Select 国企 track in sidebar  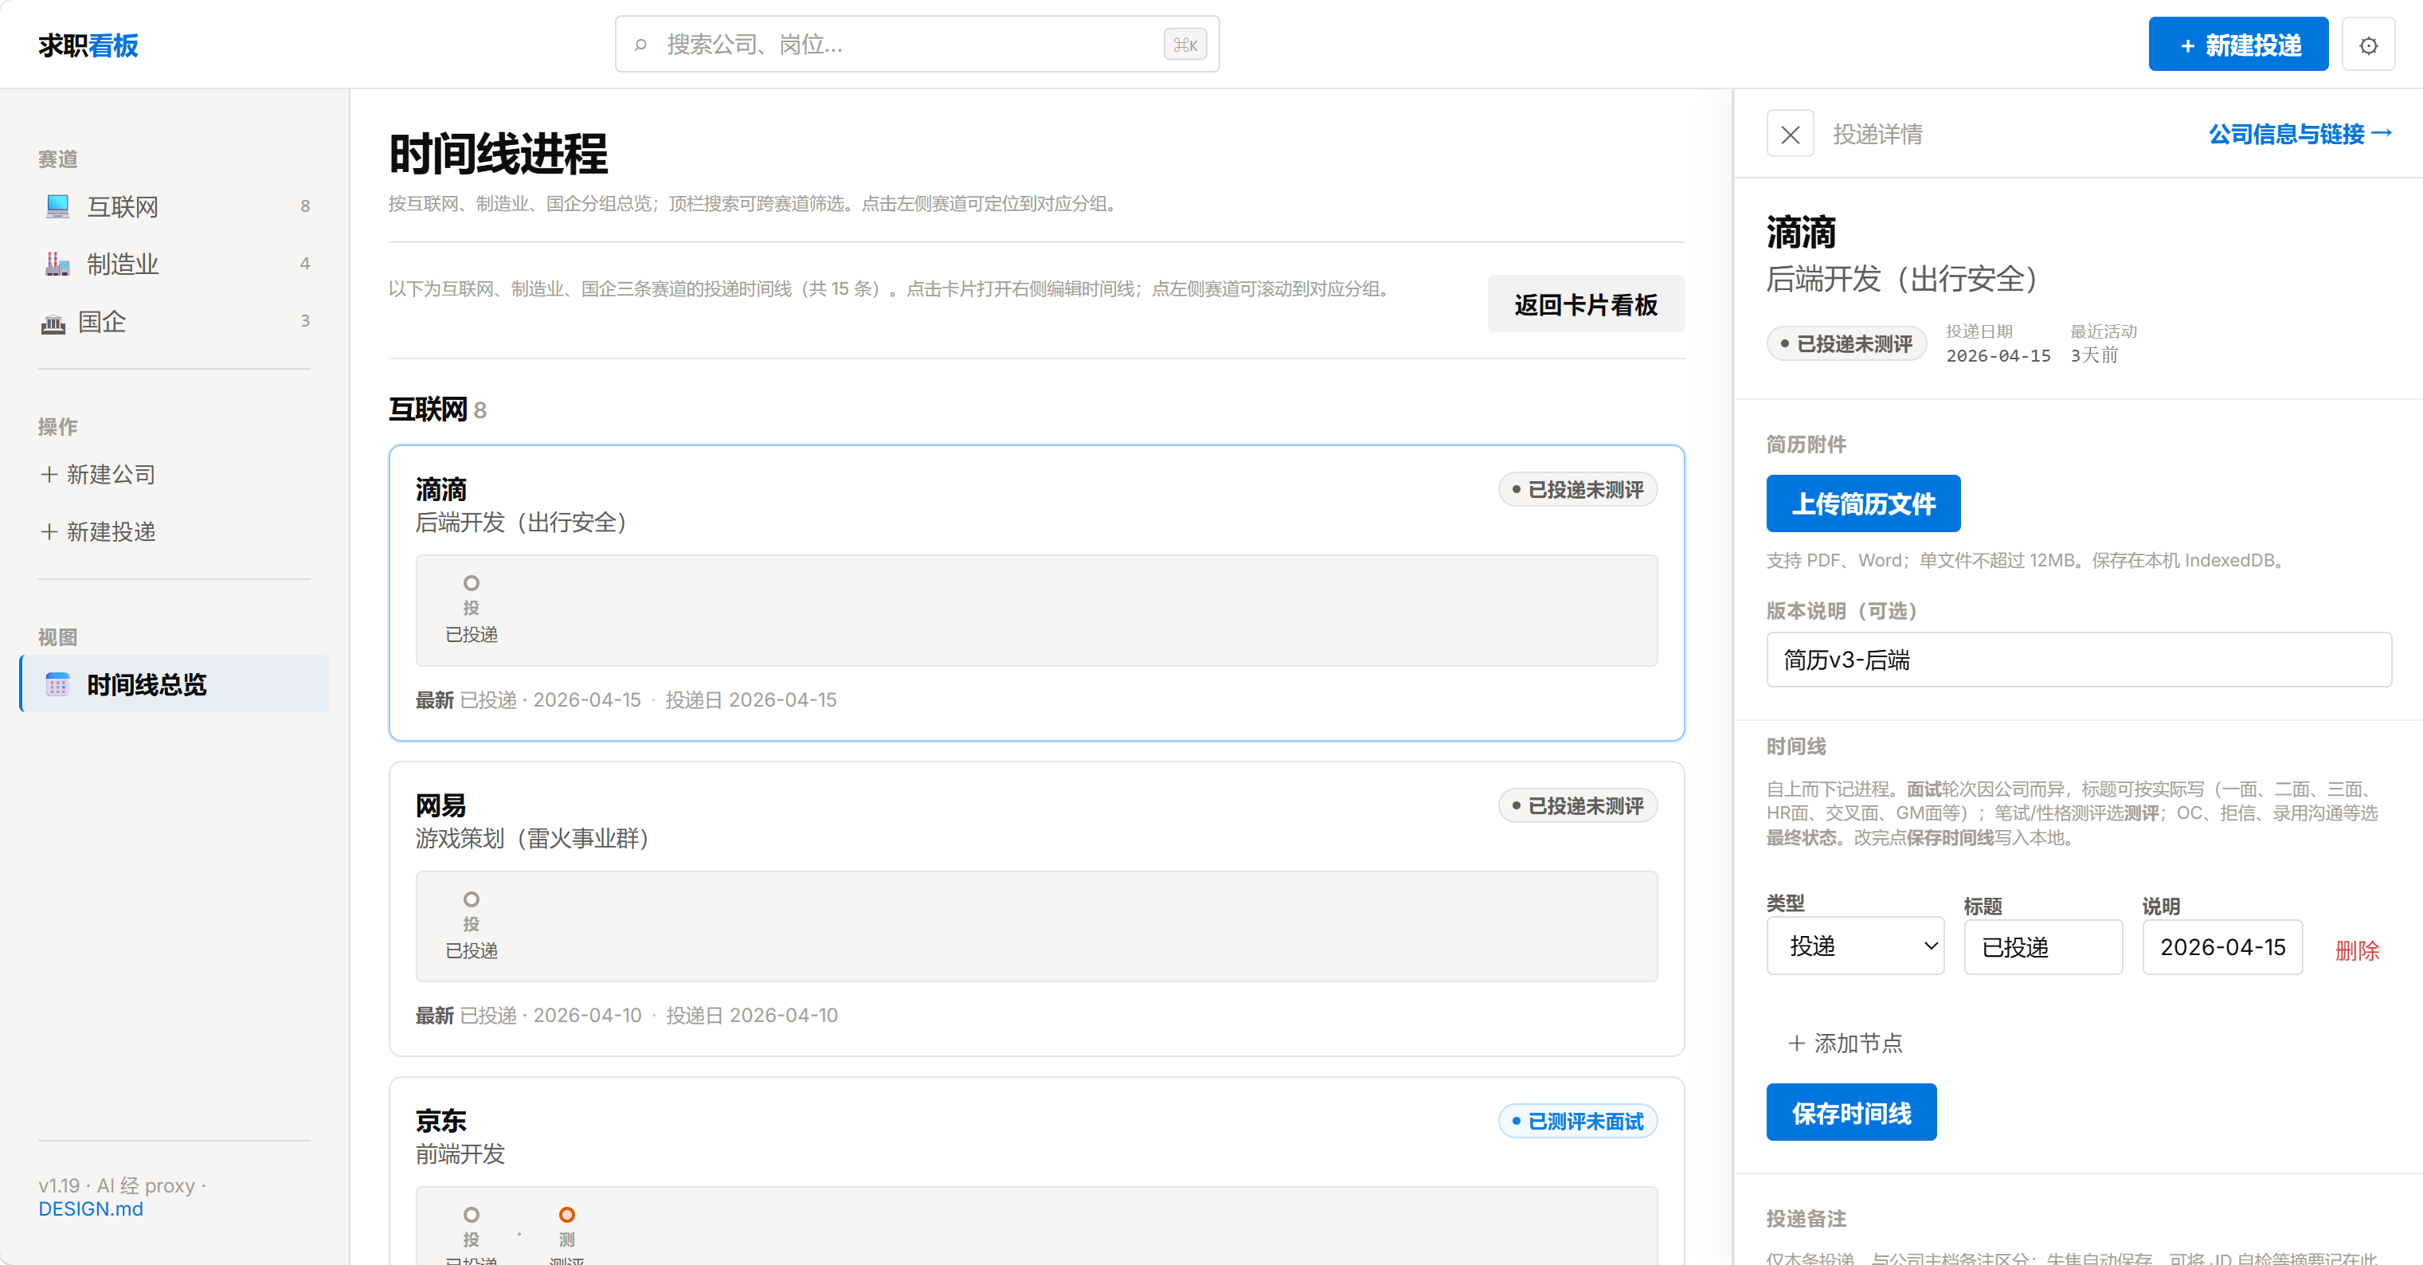coord(175,321)
